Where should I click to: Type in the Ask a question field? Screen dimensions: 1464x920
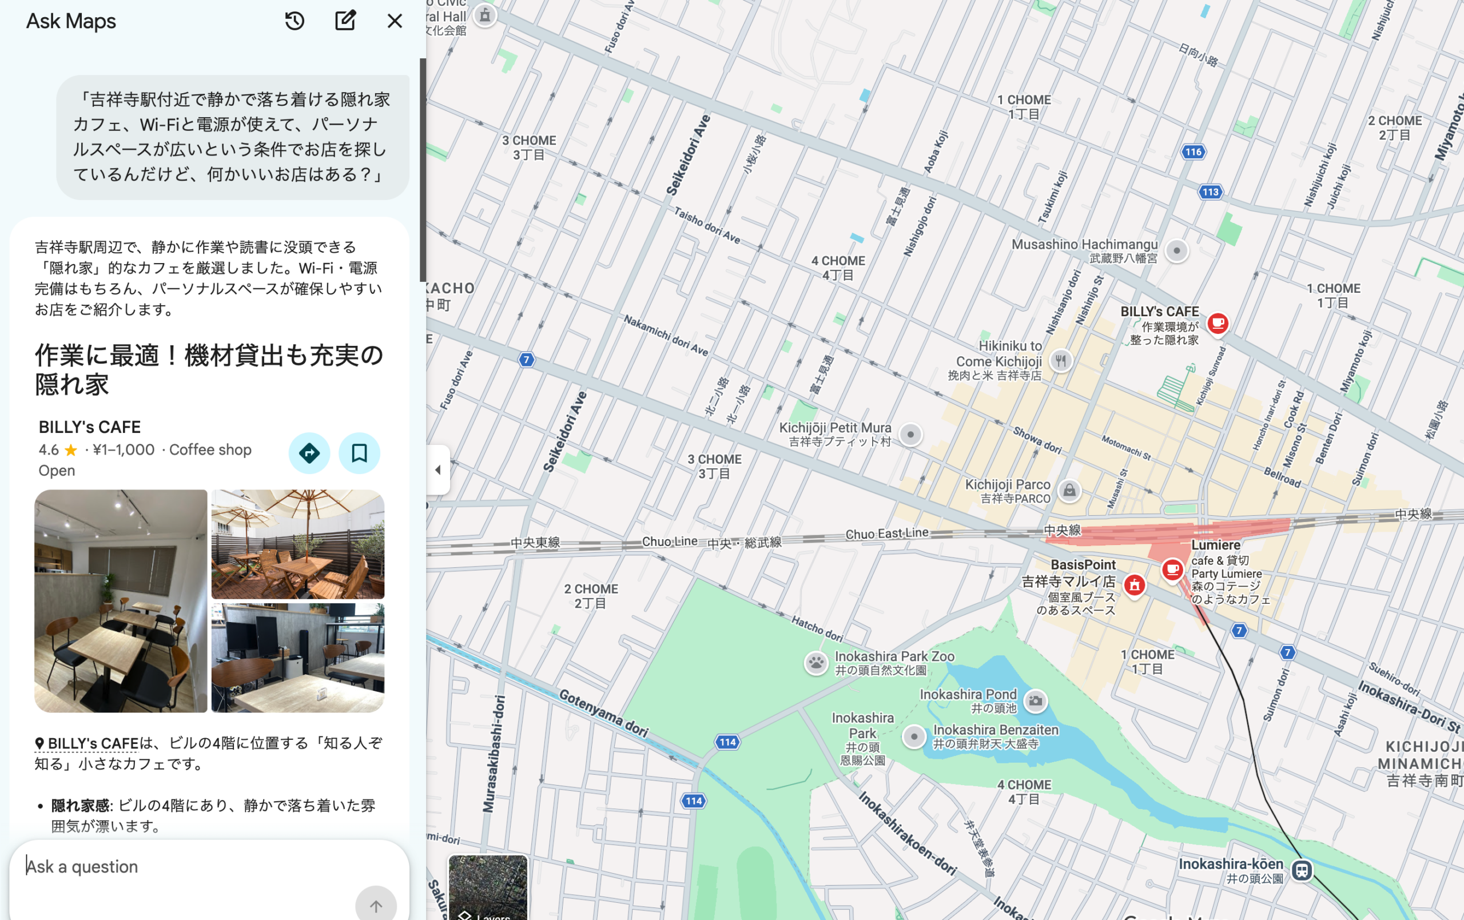(182, 866)
